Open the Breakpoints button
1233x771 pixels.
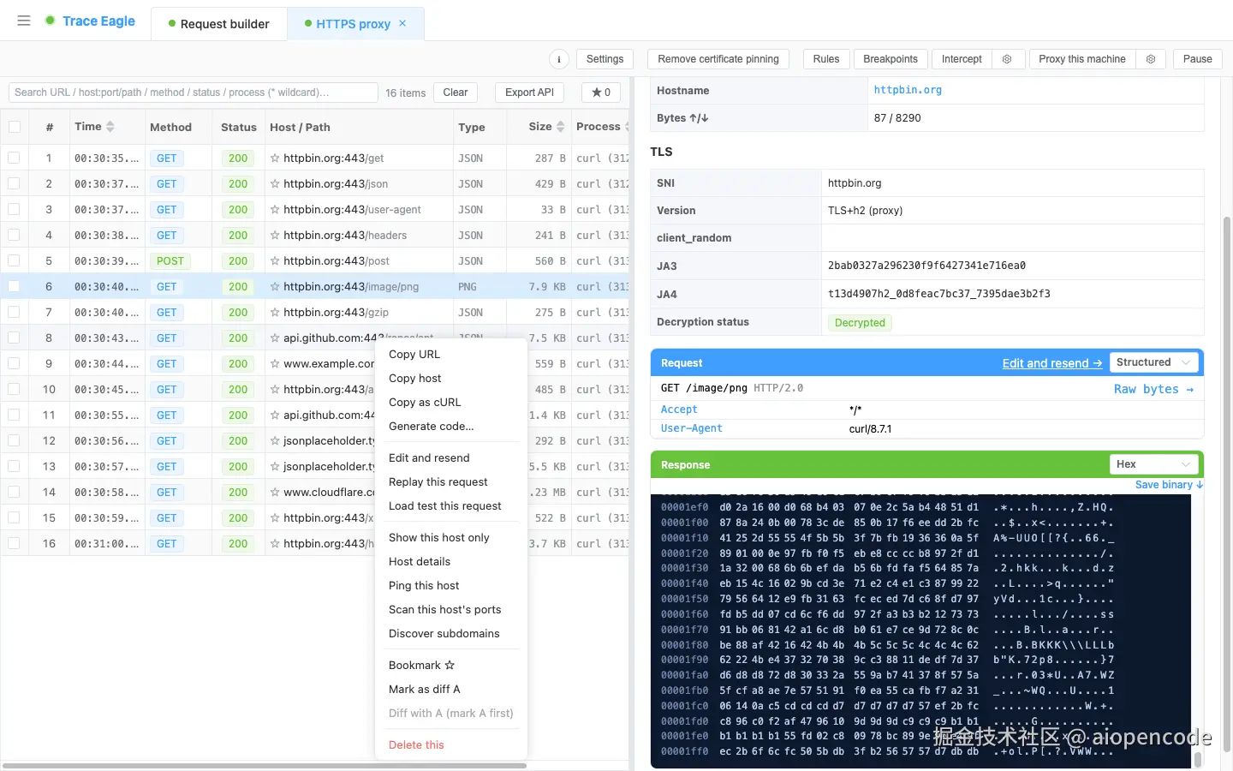tap(890, 59)
